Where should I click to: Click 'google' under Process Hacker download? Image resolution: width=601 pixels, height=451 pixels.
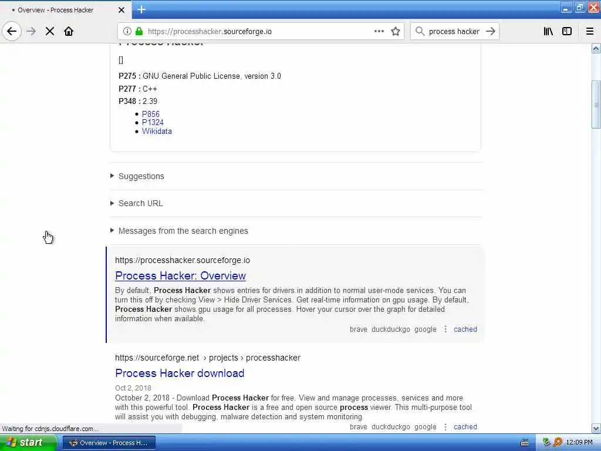point(426,426)
